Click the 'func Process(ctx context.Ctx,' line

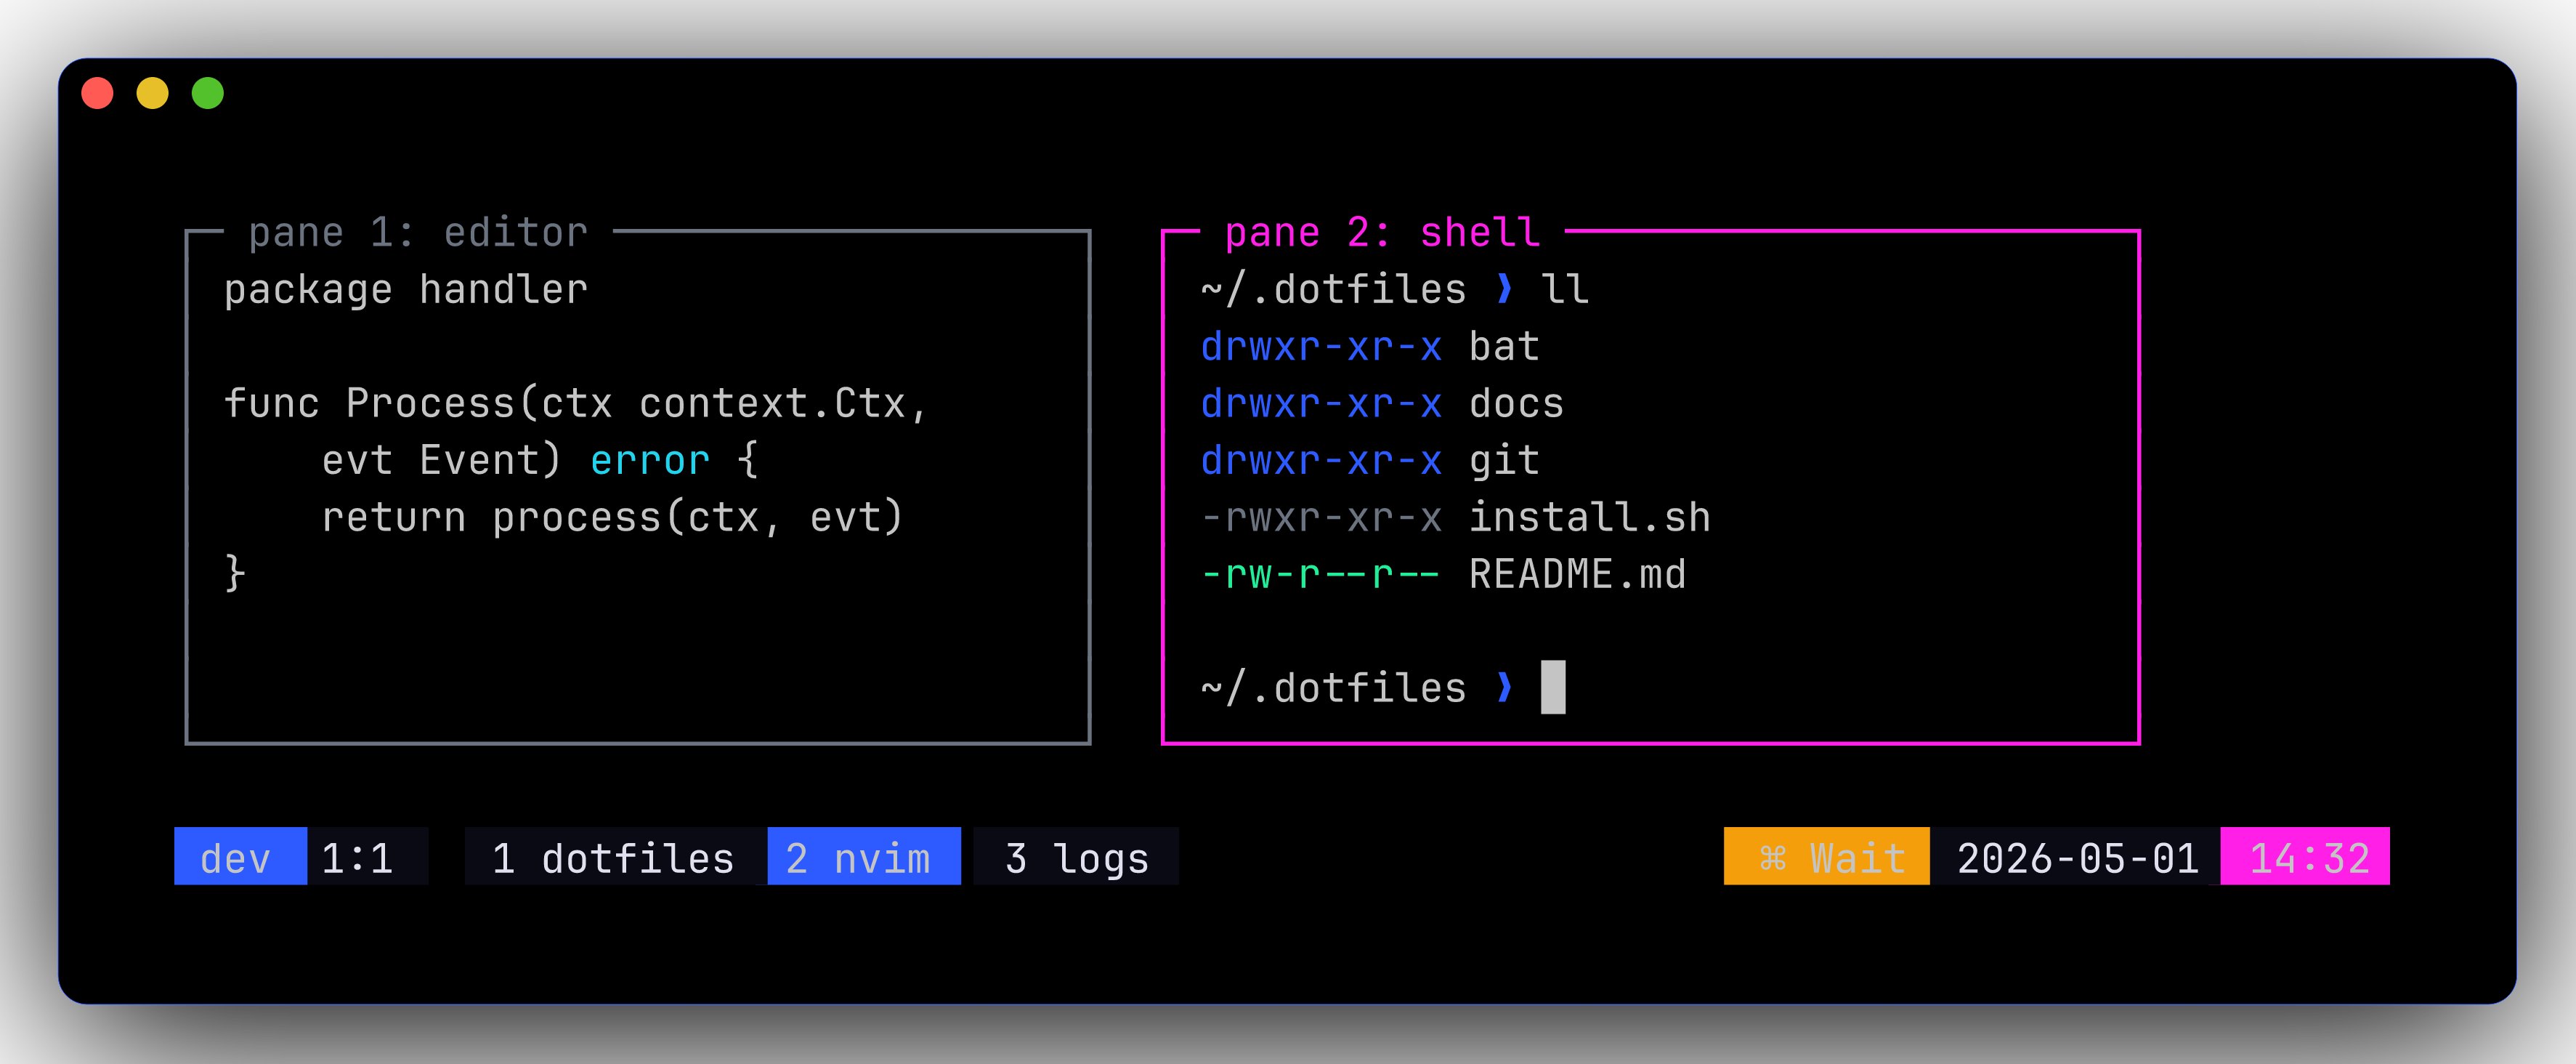coord(576,403)
